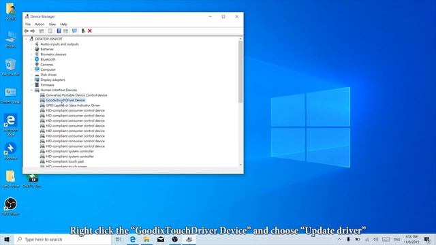Expand the Biometric devices category
436x245 pixels.
pos(31,54)
